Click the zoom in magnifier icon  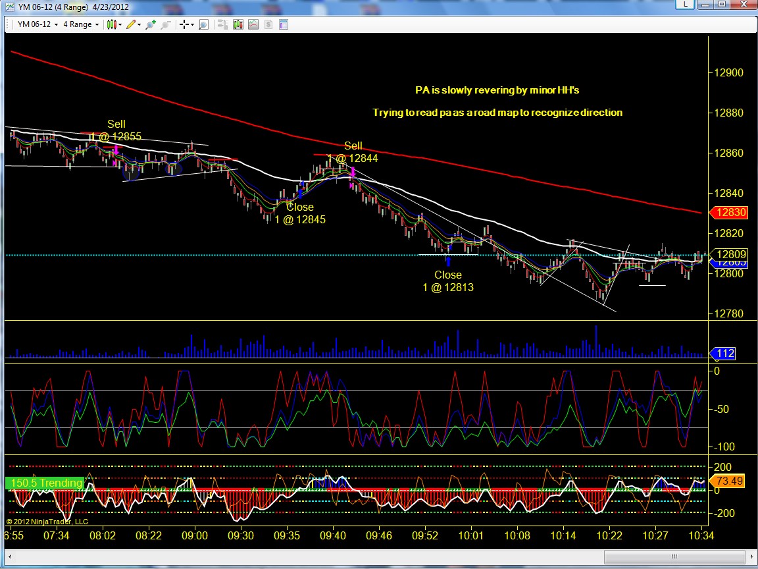click(151, 24)
